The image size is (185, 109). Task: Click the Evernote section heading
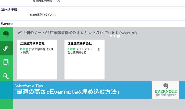click(x=7, y=24)
